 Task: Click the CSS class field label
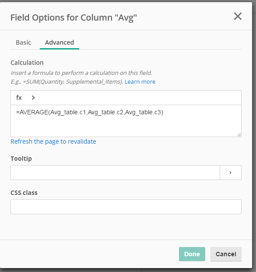pyautogui.click(x=24, y=193)
